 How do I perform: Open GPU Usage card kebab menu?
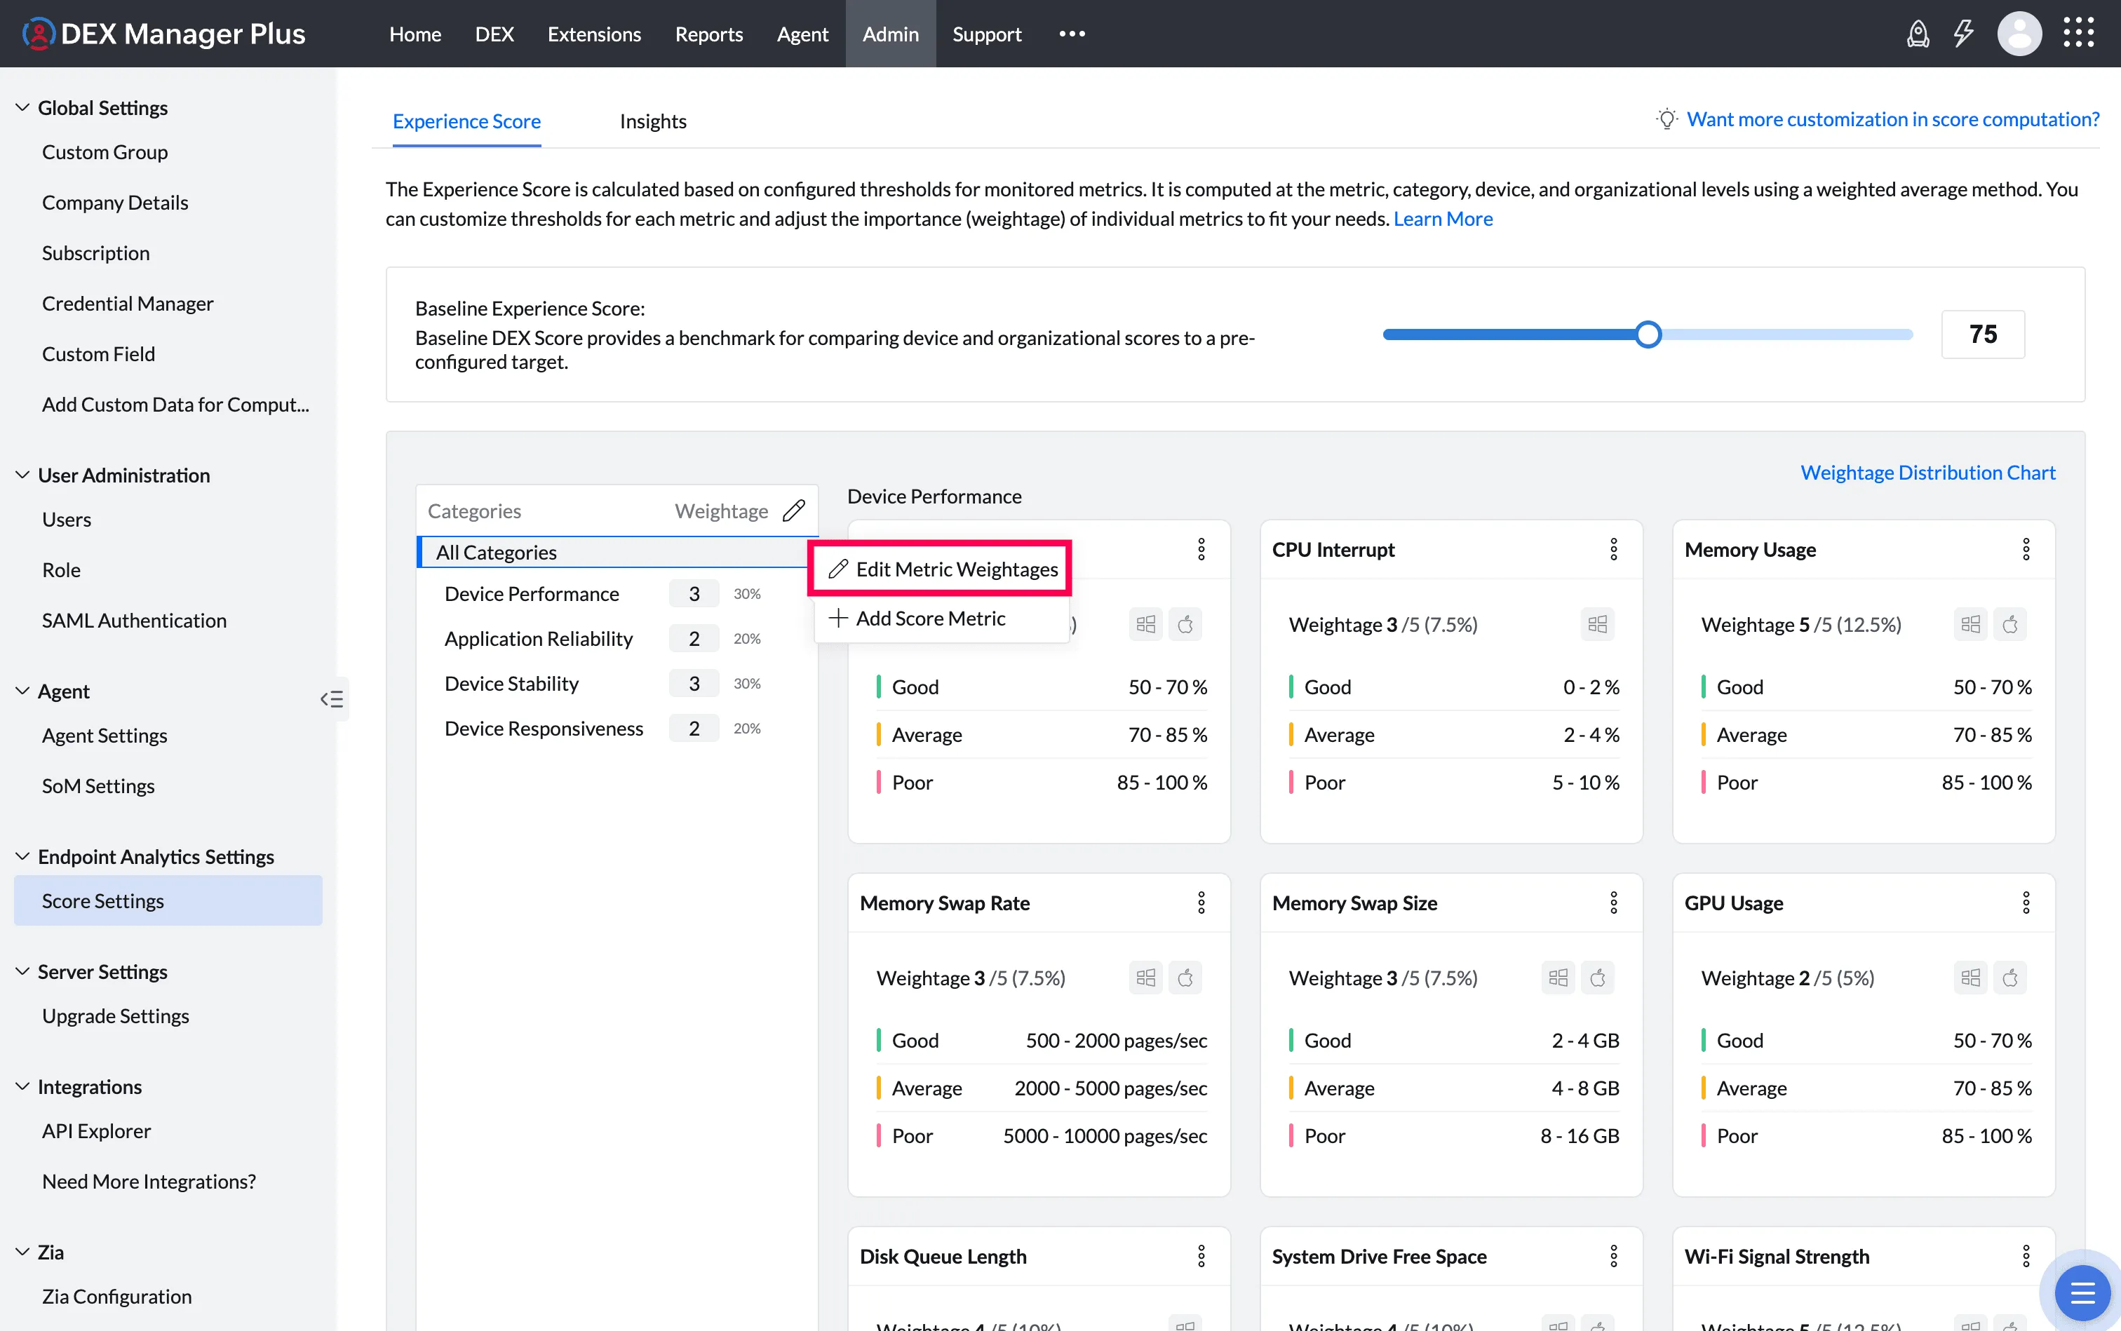(2025, 903)
